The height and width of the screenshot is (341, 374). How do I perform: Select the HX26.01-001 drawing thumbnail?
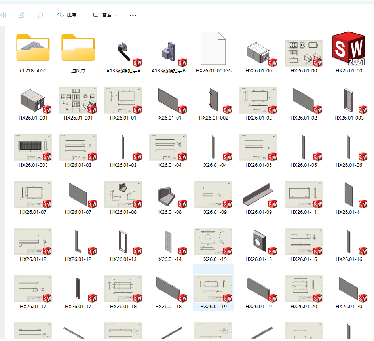[78, 100]
